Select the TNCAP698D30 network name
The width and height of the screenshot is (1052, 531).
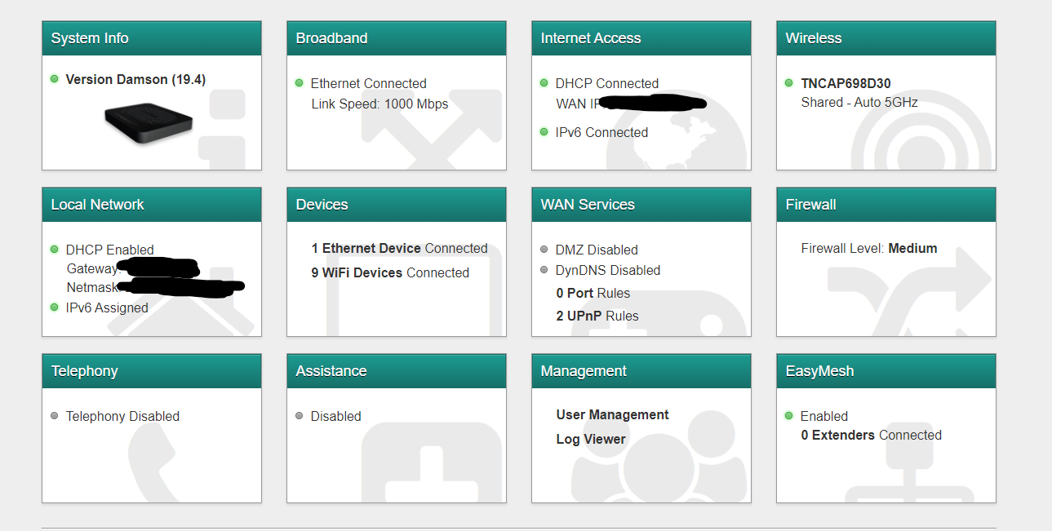click(846, 84)
